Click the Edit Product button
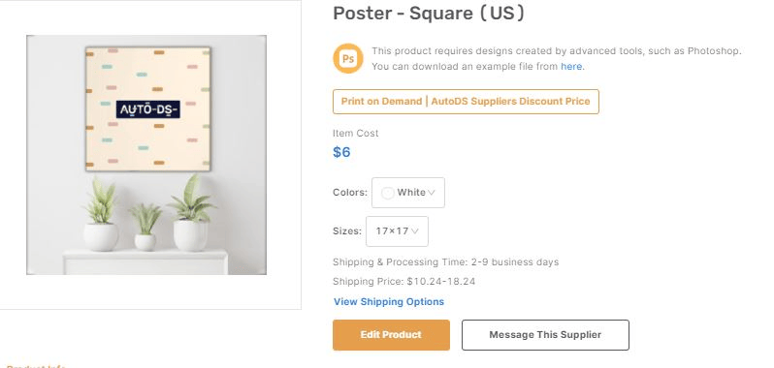The height and width of the screenshot is (368, 774). pos(391,335)
